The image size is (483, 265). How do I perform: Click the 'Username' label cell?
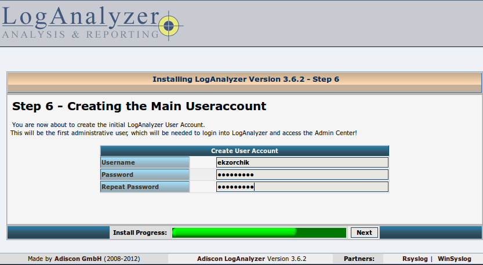pyautogui.click(x=145, y=162)
